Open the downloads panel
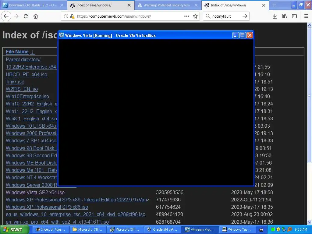312x234 pixels. pos(275,16)
